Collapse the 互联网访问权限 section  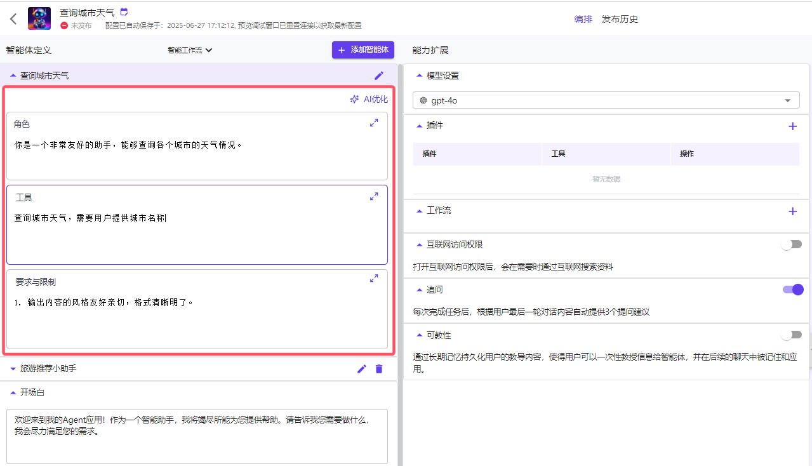(419, 244)
